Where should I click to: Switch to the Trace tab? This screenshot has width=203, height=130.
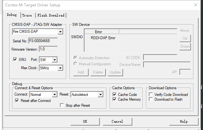[27, 15]
